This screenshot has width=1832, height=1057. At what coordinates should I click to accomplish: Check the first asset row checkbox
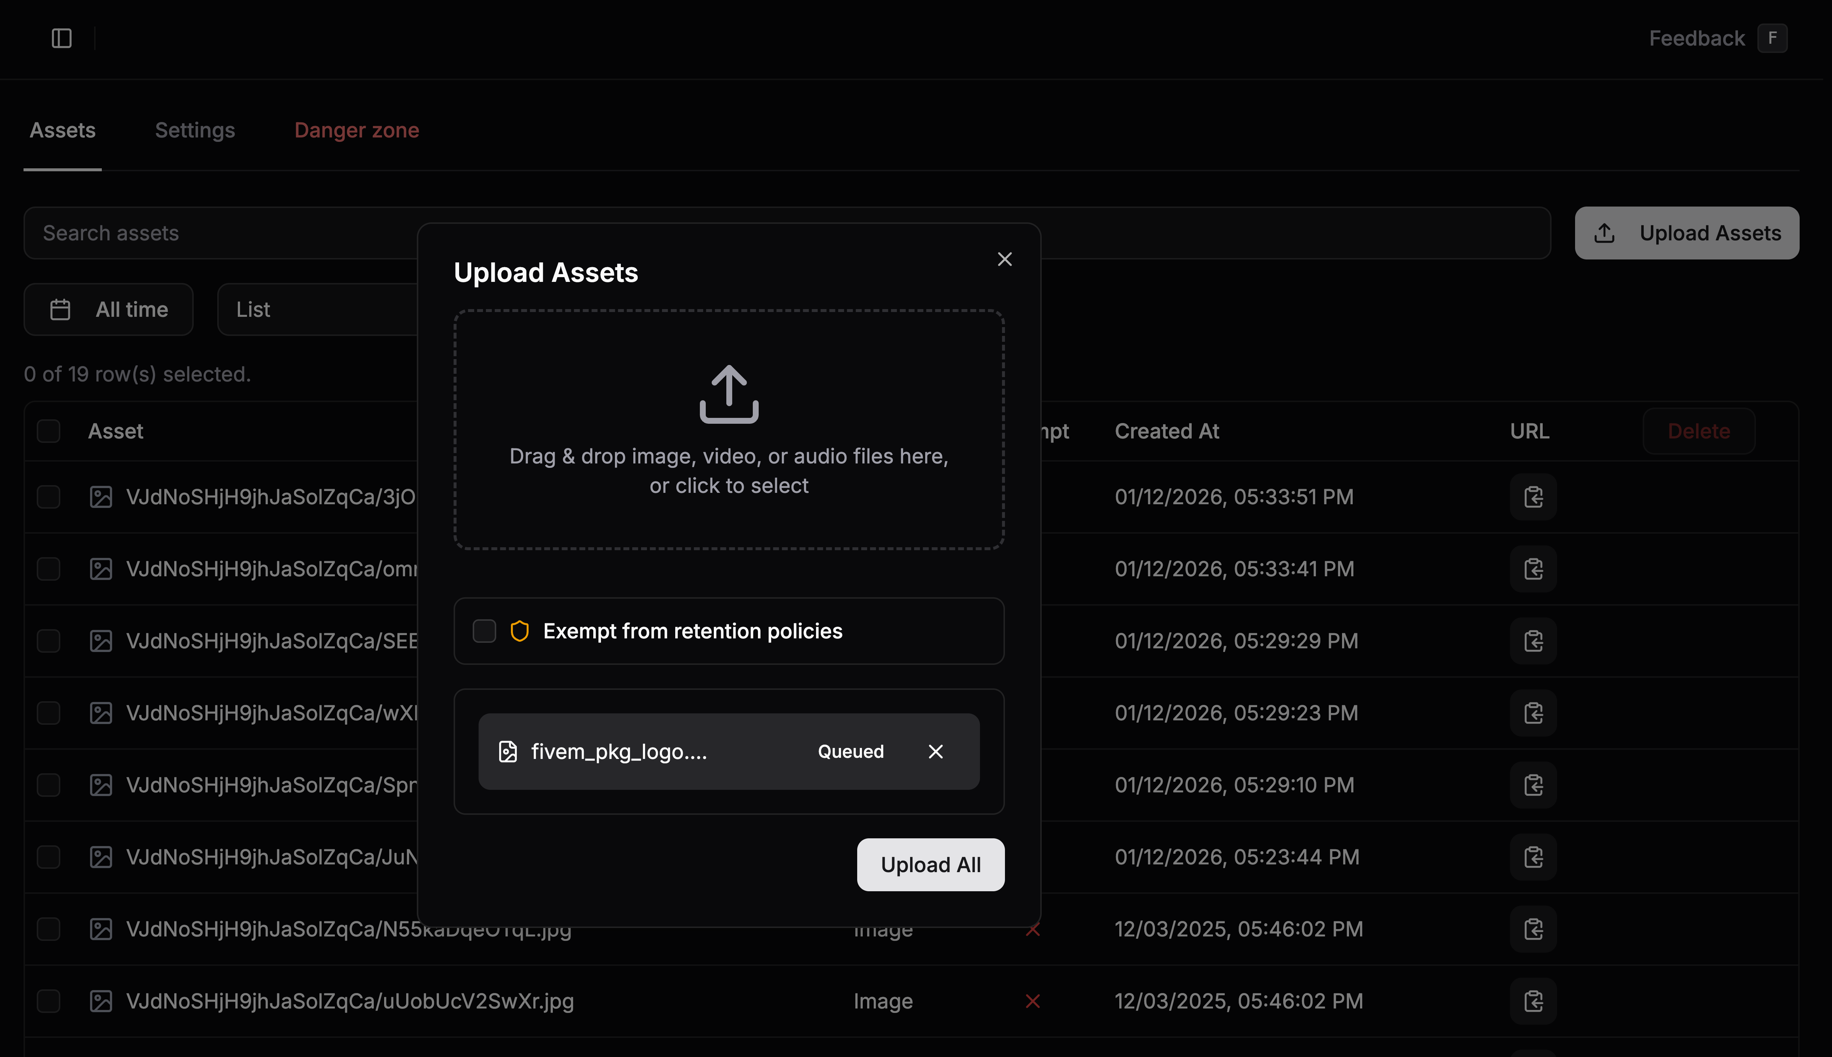click(x=48, y=497)
